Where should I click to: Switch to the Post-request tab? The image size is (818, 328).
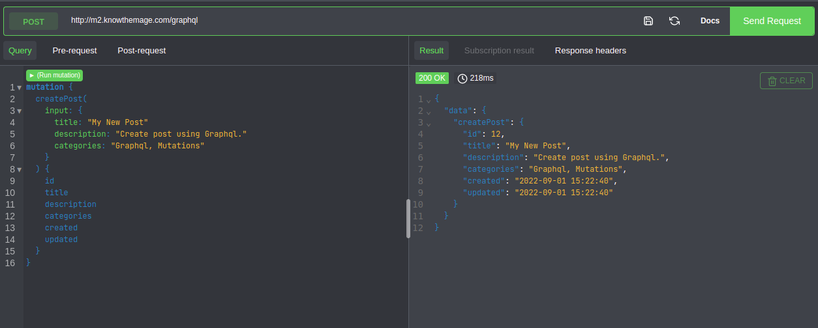(142, 50)
